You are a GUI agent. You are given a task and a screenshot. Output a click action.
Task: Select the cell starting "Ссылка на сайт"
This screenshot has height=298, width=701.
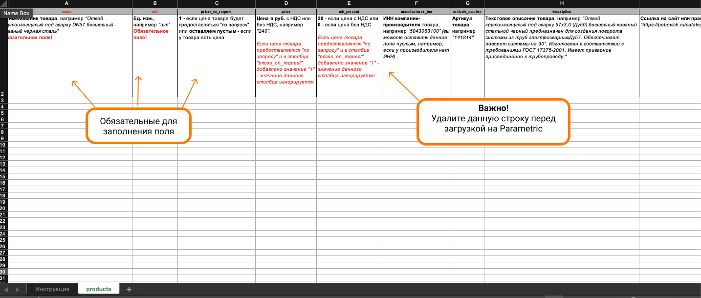pyautogui.click(x=670, y=56)
